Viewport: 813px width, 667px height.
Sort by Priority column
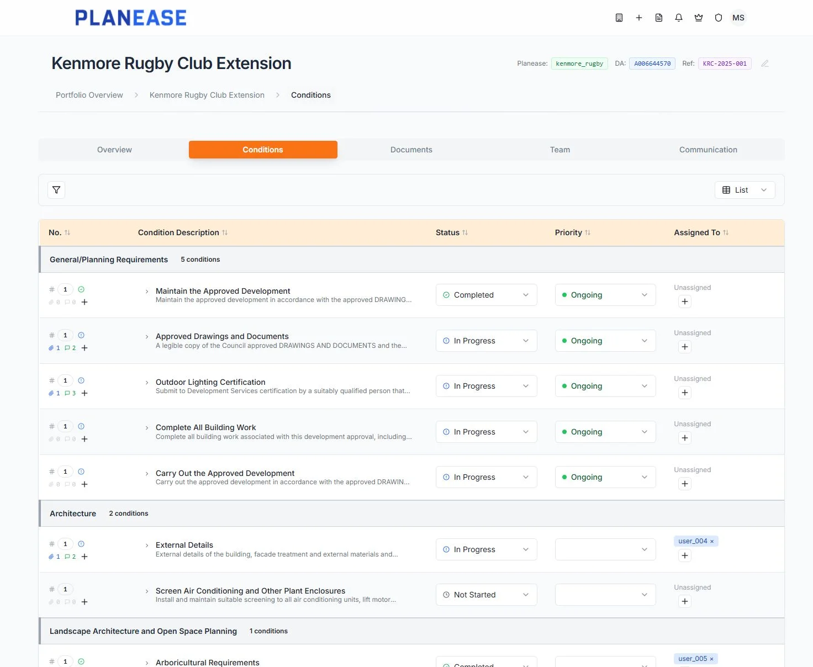588,232
